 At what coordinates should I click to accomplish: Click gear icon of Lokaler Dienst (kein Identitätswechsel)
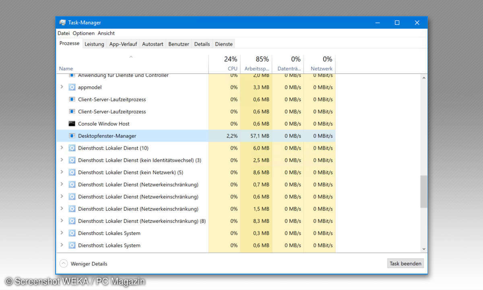(72, 160)
